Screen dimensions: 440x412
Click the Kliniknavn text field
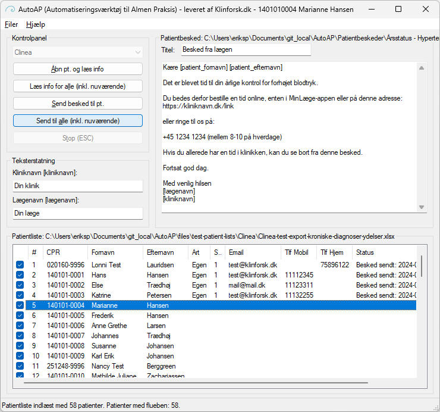click(x=77, y=186)
